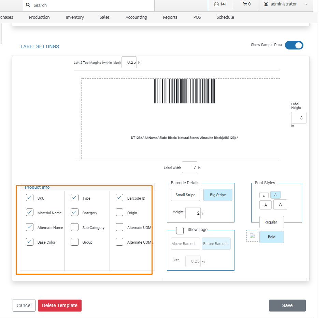Viewport: 329px width, 318px height.
Task: Expand the administrator dropdown arrow
Action: [x=306, y=4]
